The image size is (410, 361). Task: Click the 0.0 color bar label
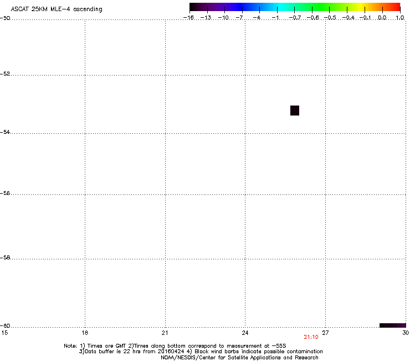point(382,18)
